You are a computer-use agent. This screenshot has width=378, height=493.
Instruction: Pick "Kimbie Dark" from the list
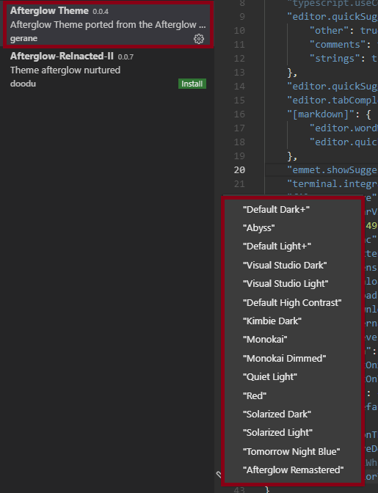point(272,321)
